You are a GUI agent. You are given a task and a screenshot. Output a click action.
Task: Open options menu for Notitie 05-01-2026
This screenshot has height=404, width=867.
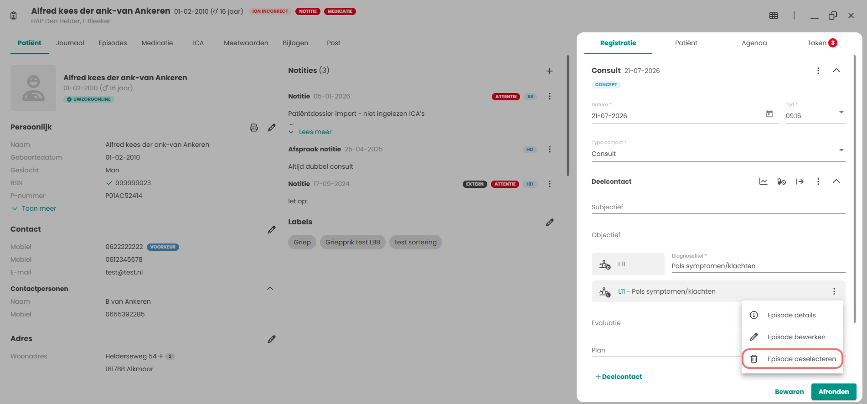pyautogui.click(x=550, y=96)
